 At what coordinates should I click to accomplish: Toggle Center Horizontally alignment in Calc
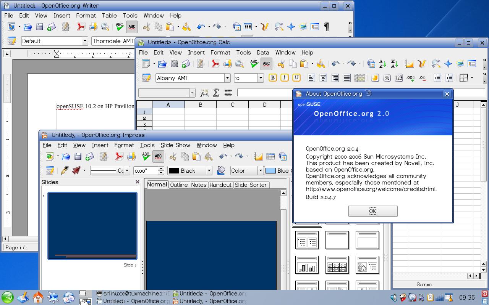point(323,78)
